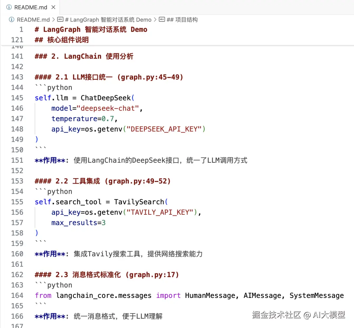This screenshot has width=354, height=328.
Task: Expand chevron after LangGraph Demo breadcrumb
Action: pyautogui.click(x=155, y=20)
